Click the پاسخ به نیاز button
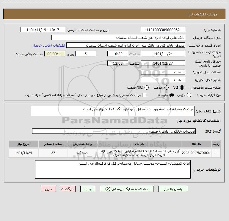The height and width of the screenshot is (221, 229). click(173, 189)
